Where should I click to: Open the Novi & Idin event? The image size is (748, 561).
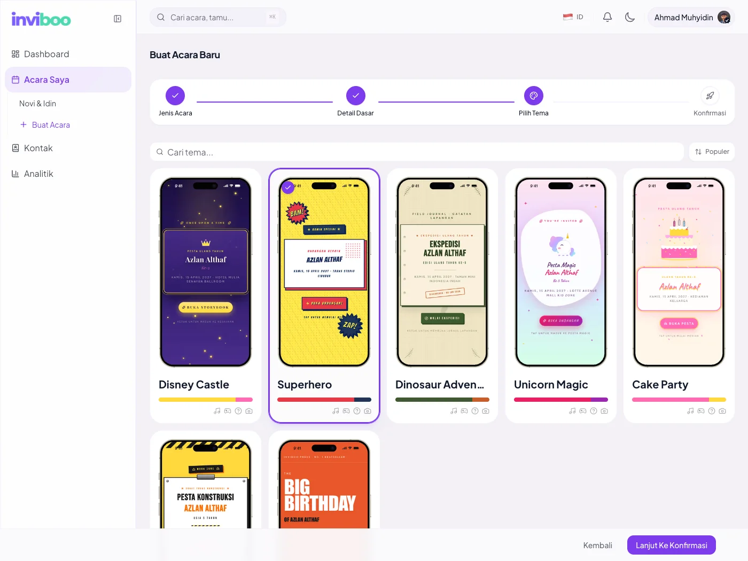37,104
